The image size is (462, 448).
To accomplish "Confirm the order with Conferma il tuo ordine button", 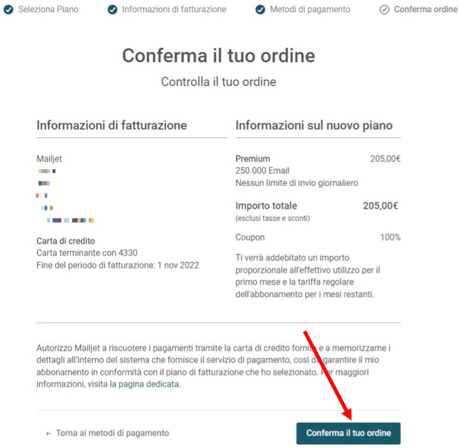I will [x=348, y=433].
